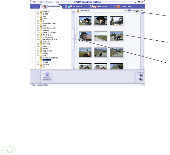Go to step 4 Create Cover tab
Screen dimensions: 170x155
pos(123,7)
